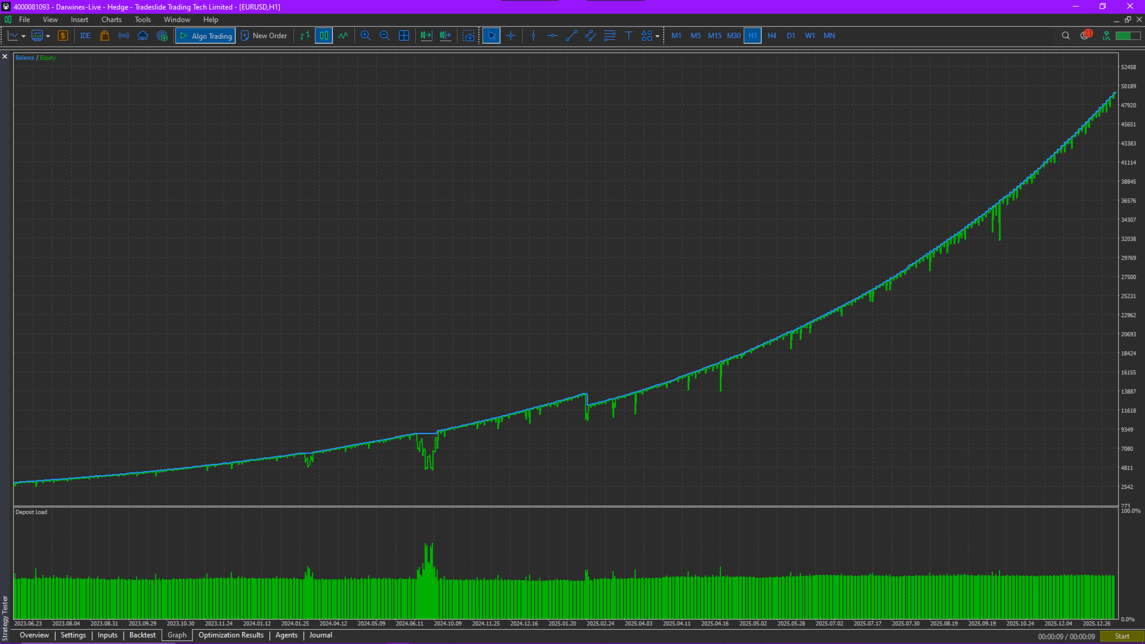This screenshot has height=644, width=1145.
Task: Click the zoom out magnifier icon
Action: point(385,36)
